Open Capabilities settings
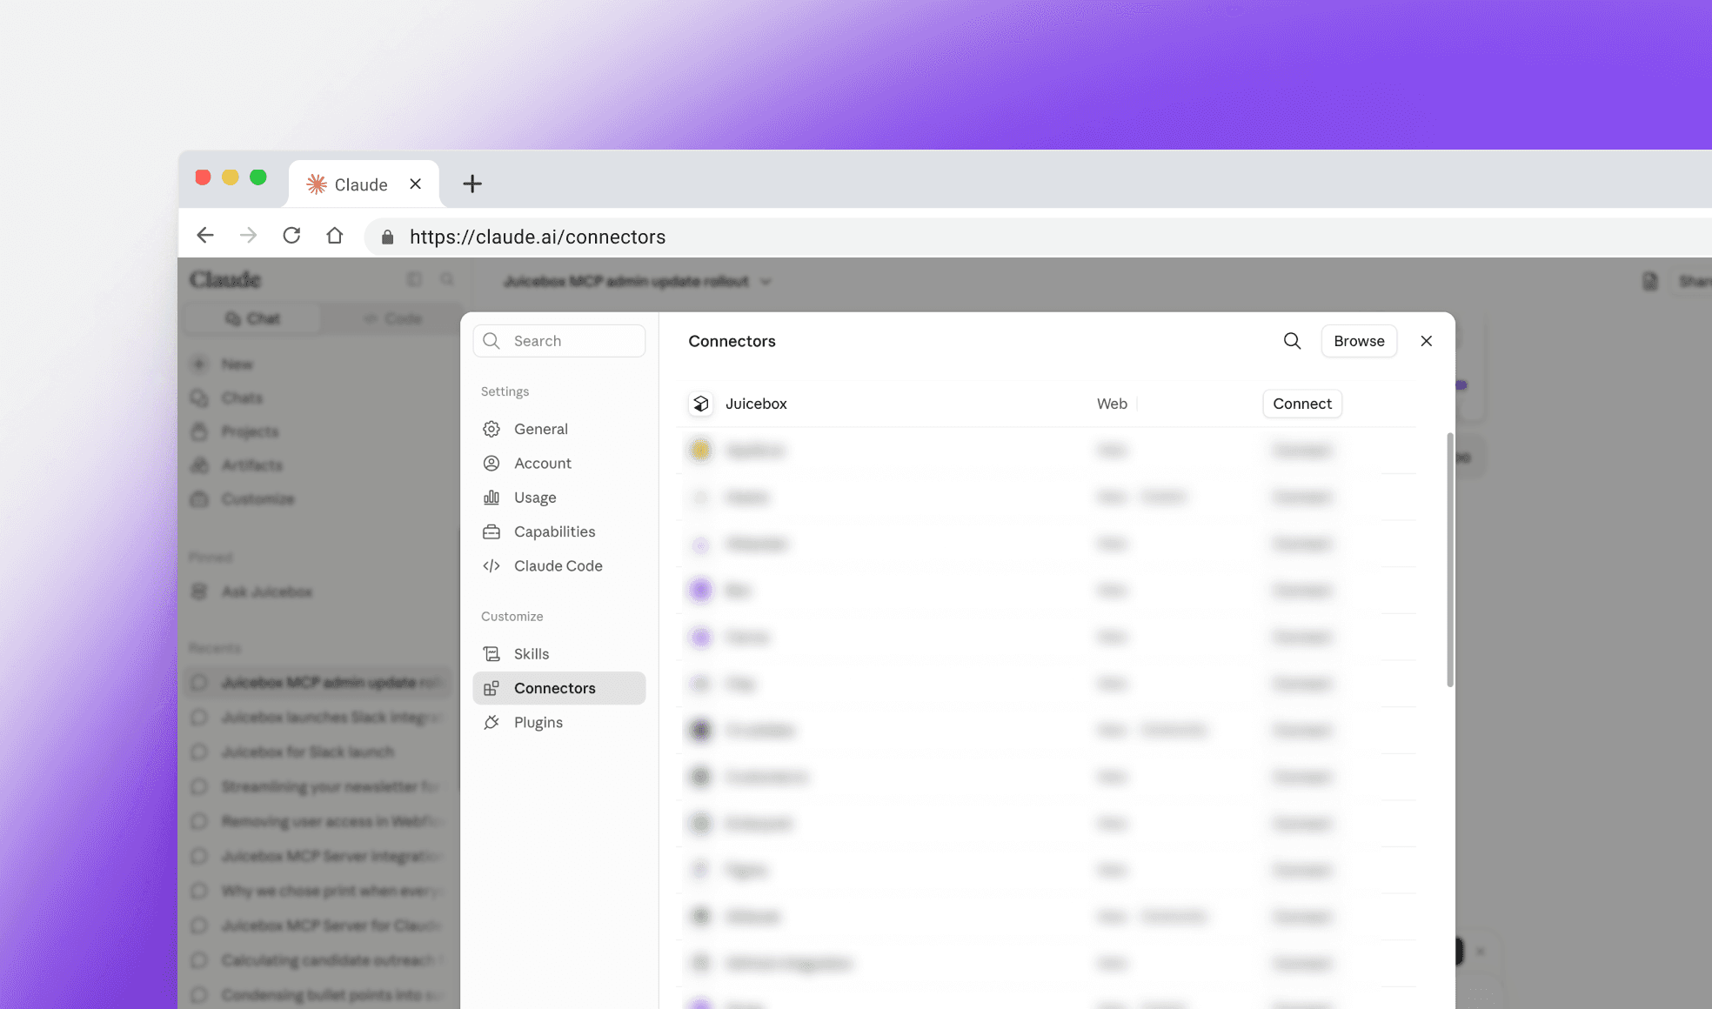Viewport: 1712px width, 1009px height. [x=559, y=531]
